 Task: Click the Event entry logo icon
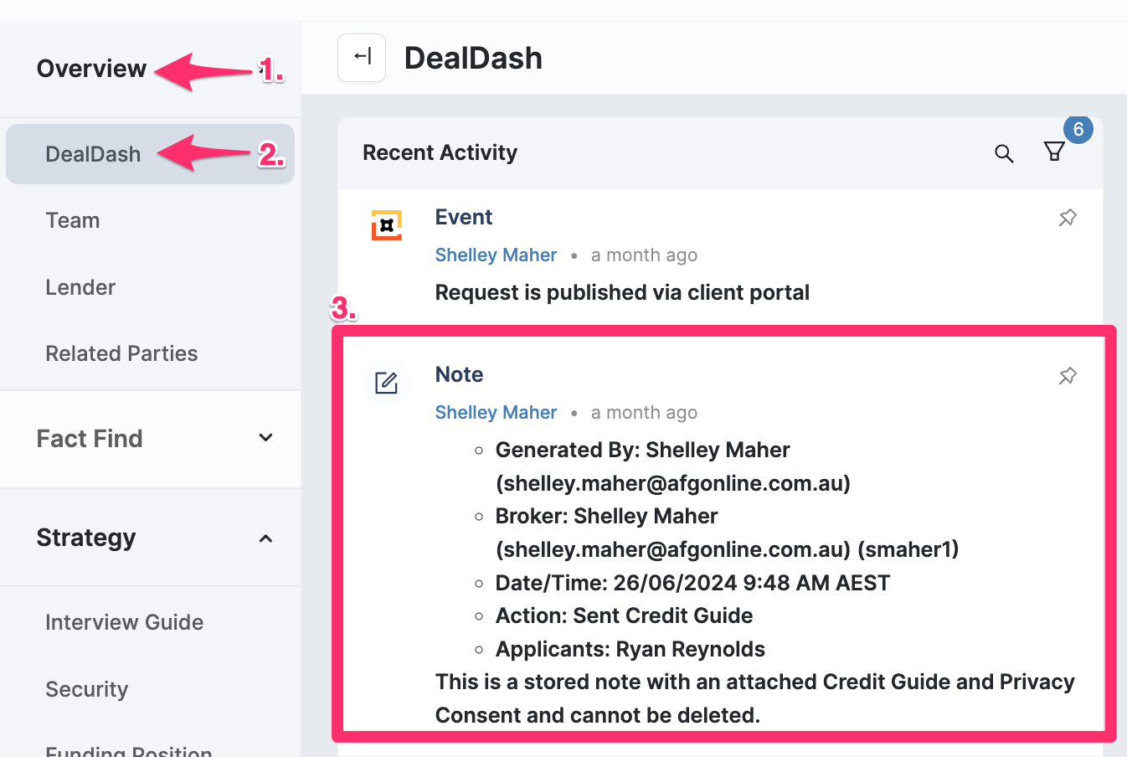click(x=386, y=225)
